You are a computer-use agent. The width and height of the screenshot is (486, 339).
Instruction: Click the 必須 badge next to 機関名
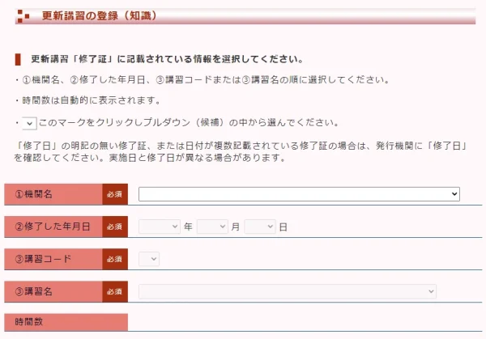click(x=115, y=195)
